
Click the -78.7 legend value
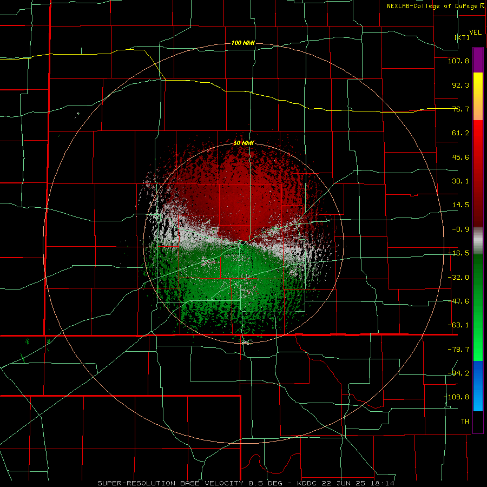458,350
